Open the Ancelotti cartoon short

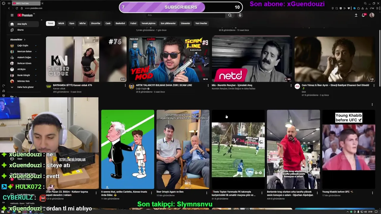128,149
